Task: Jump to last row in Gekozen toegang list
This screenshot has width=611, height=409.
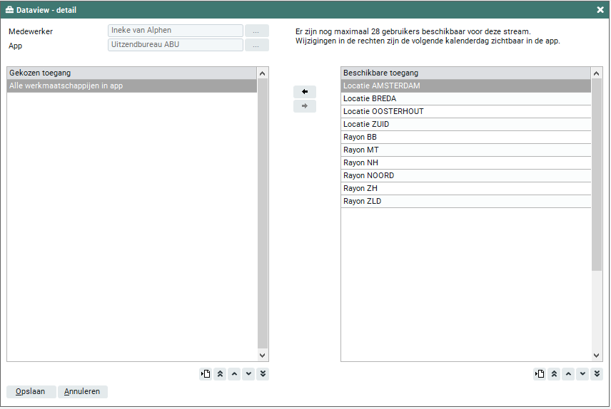Action: pos(263,374)
